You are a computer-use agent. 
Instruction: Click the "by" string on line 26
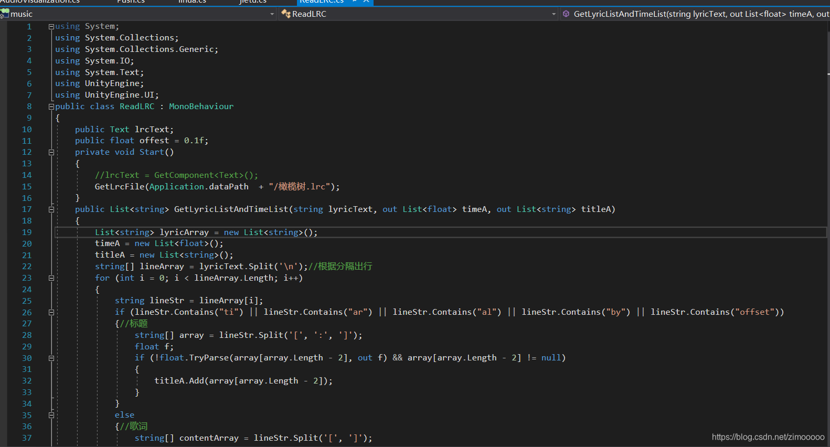[x=616, y=312]
